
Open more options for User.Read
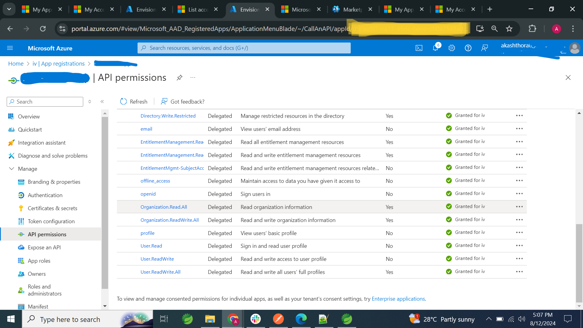point(519,246)
